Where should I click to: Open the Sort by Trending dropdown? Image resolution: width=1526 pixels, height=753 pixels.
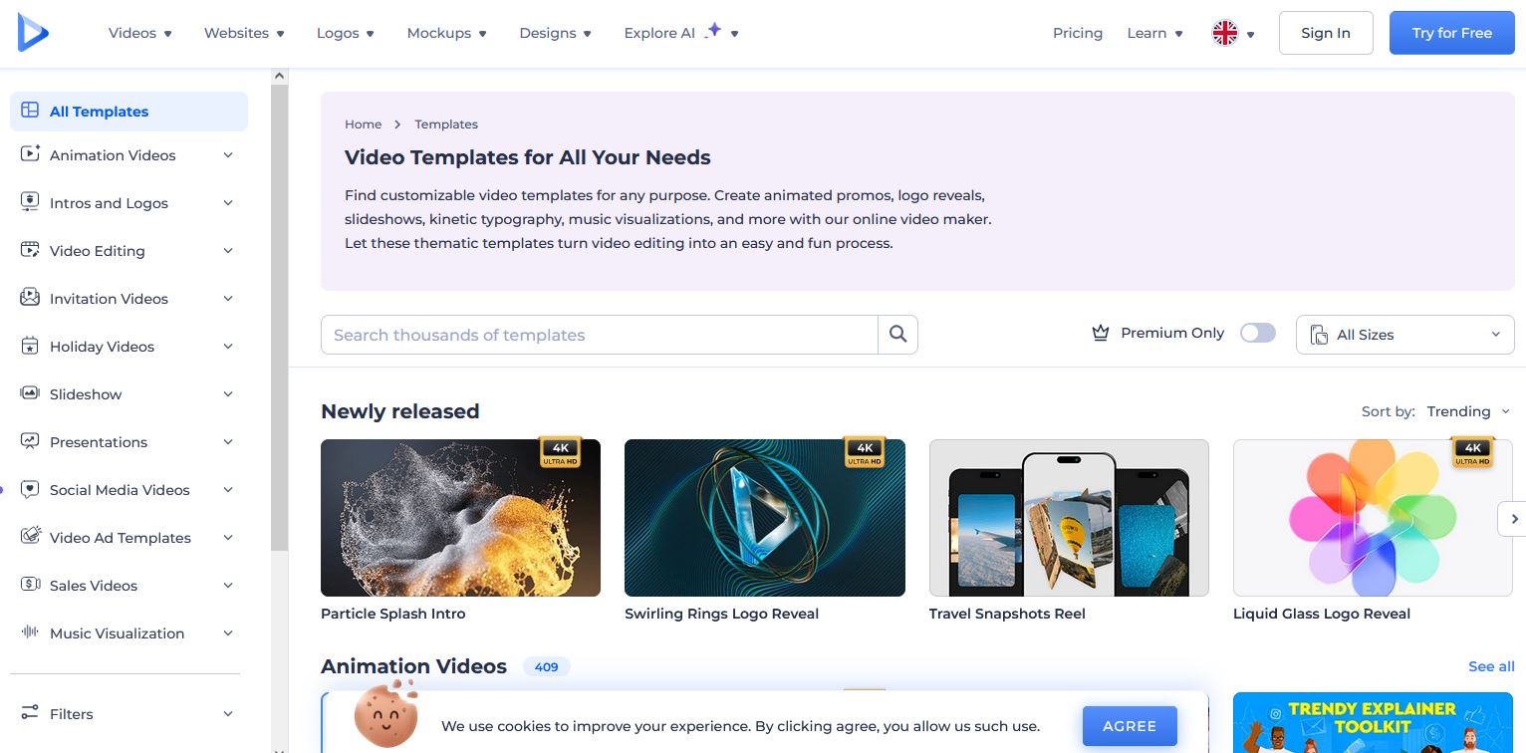(x=1467, y=411)
